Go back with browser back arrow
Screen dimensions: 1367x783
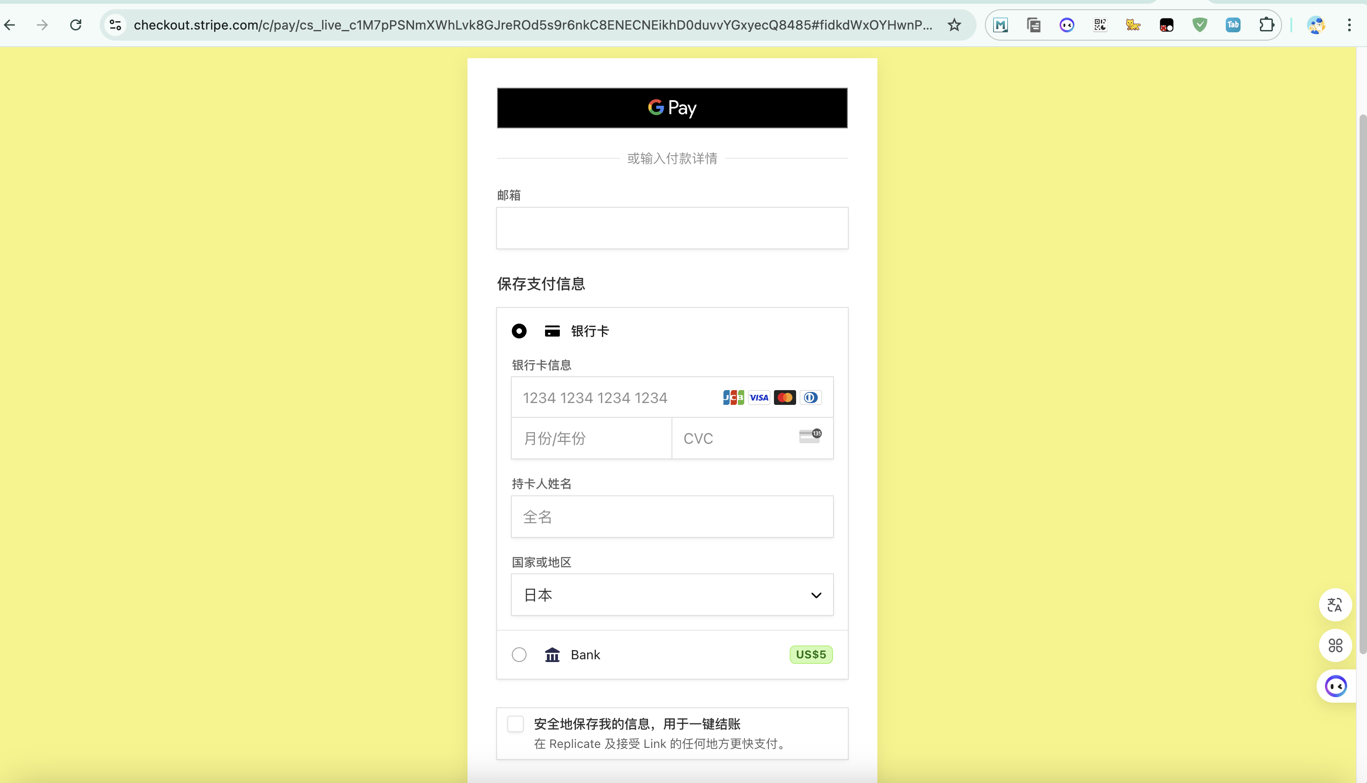coord(10,25)
